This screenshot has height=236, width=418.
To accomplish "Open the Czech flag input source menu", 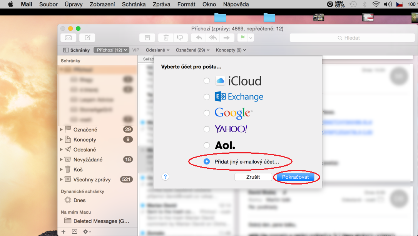I will pos(400,4).
